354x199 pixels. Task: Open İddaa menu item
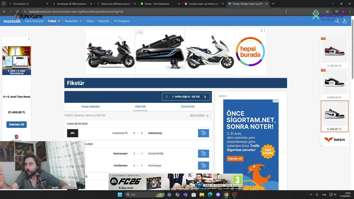point(90,21)
